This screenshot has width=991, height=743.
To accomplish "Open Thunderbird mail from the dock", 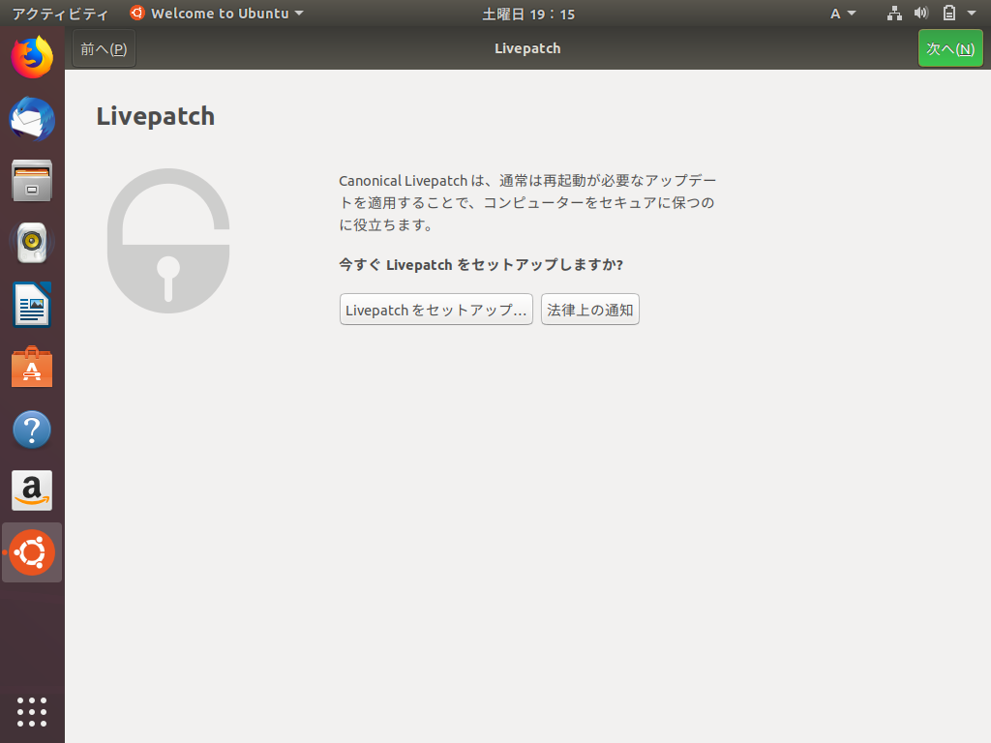I will click(32, 119).
